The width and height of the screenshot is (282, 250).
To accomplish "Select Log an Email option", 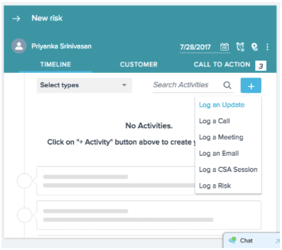I will 219,154.
